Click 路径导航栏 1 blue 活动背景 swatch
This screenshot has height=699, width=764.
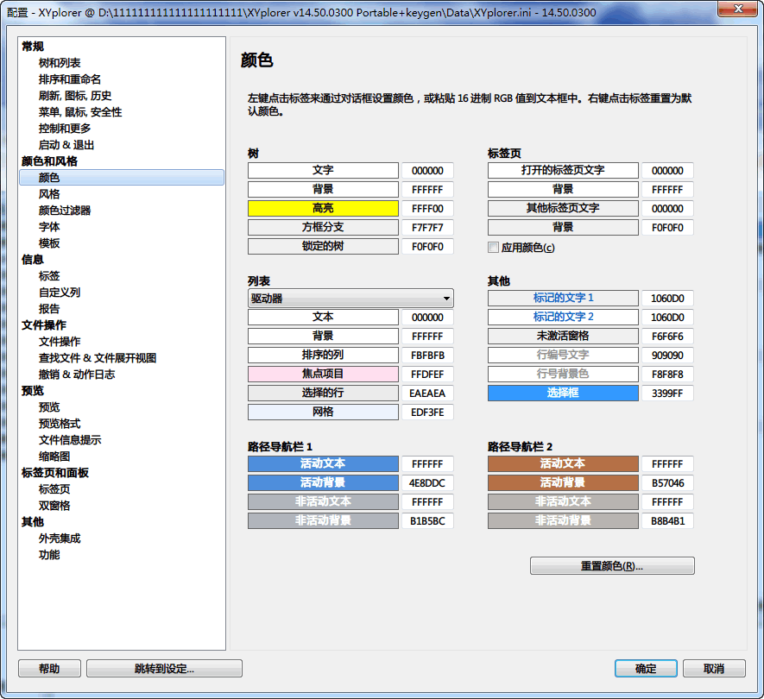pos(323,482)
